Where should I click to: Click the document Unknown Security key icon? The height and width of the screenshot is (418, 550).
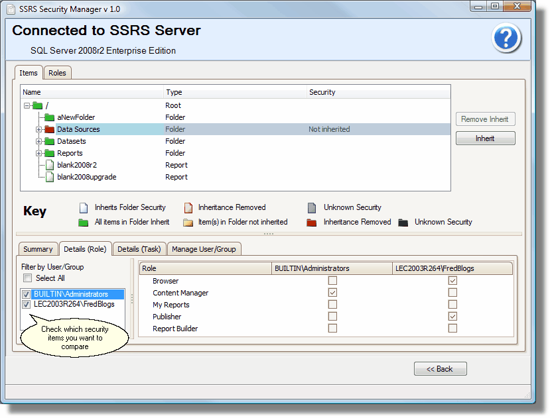[x=312, y=208]
